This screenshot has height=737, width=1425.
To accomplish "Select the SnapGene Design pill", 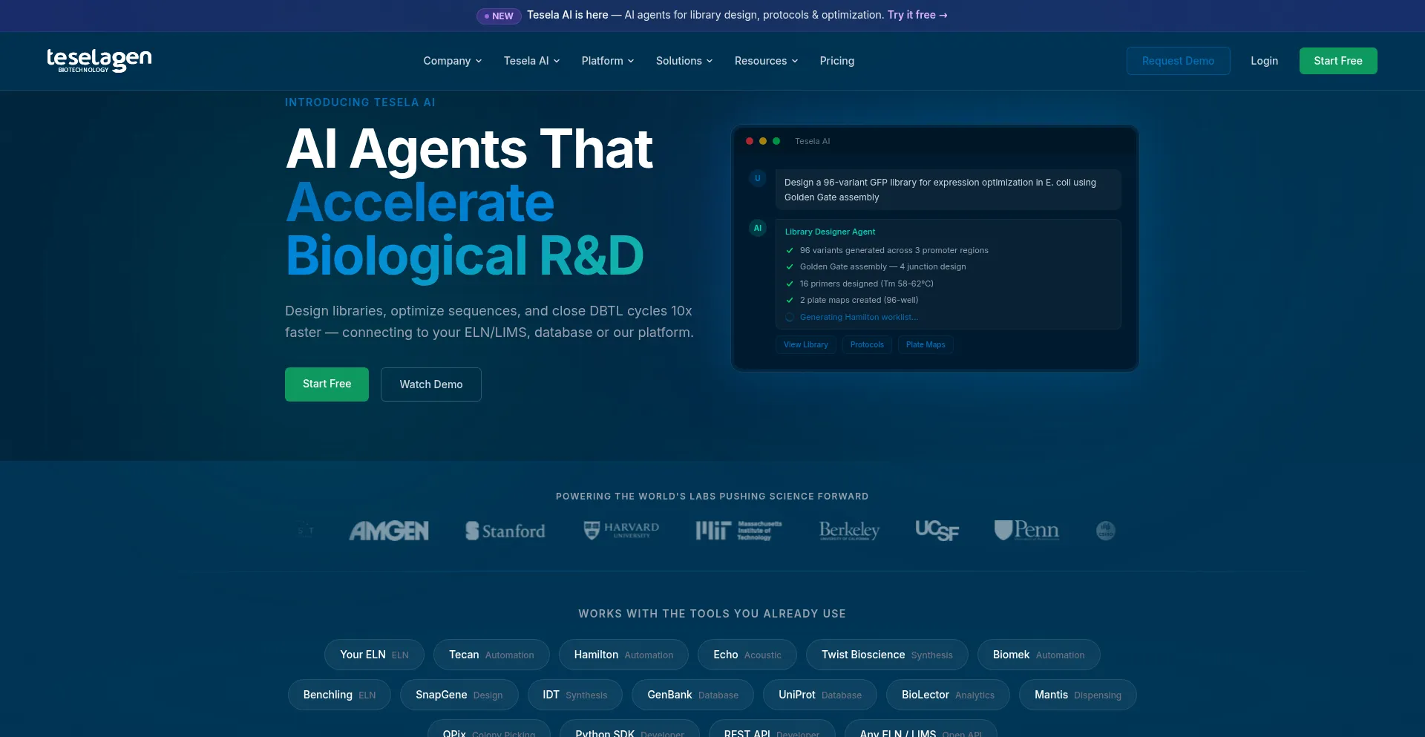I will point(459,695).
